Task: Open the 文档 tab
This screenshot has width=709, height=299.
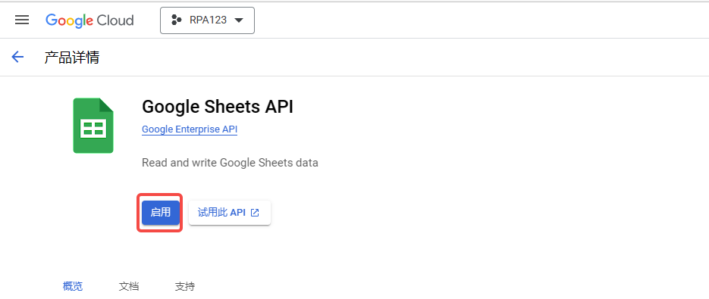Action: 129,286
